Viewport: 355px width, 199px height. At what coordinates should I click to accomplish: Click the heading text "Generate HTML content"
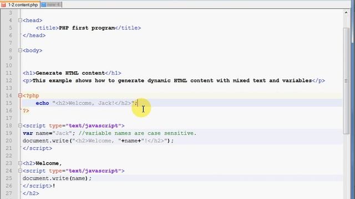click(x=70, y=73)
